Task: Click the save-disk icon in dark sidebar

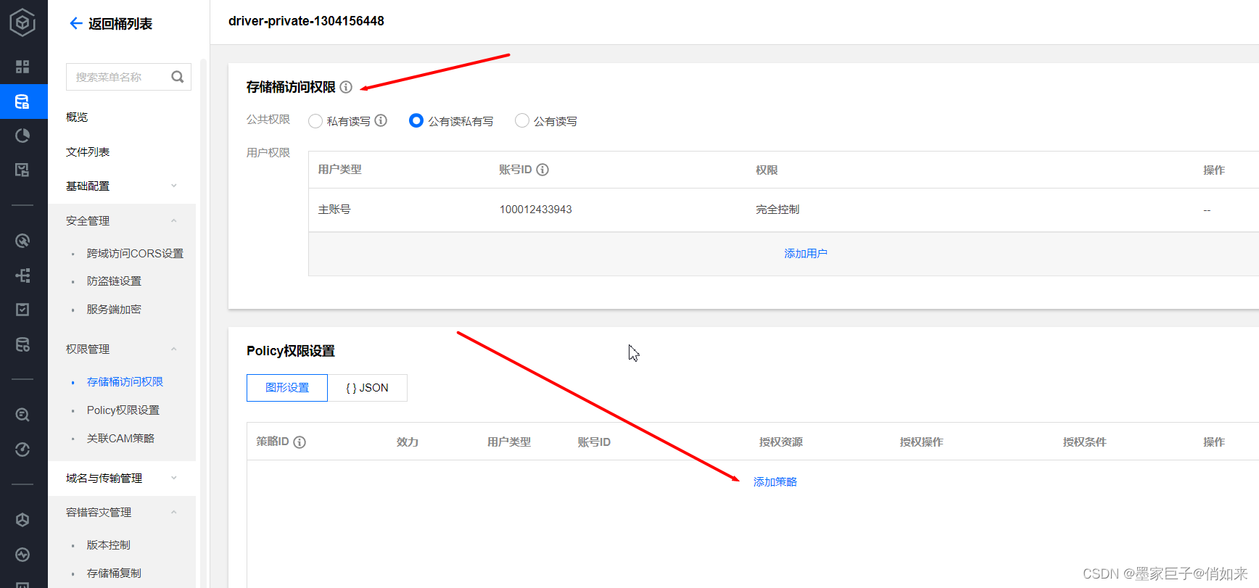Action: 22,170
